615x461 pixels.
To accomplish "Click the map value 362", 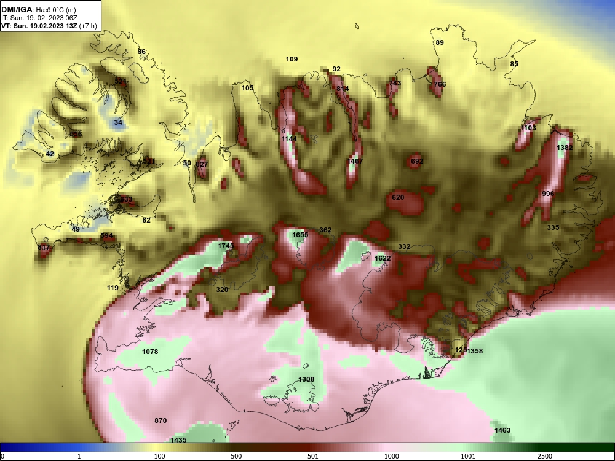I will click(325, 230).
